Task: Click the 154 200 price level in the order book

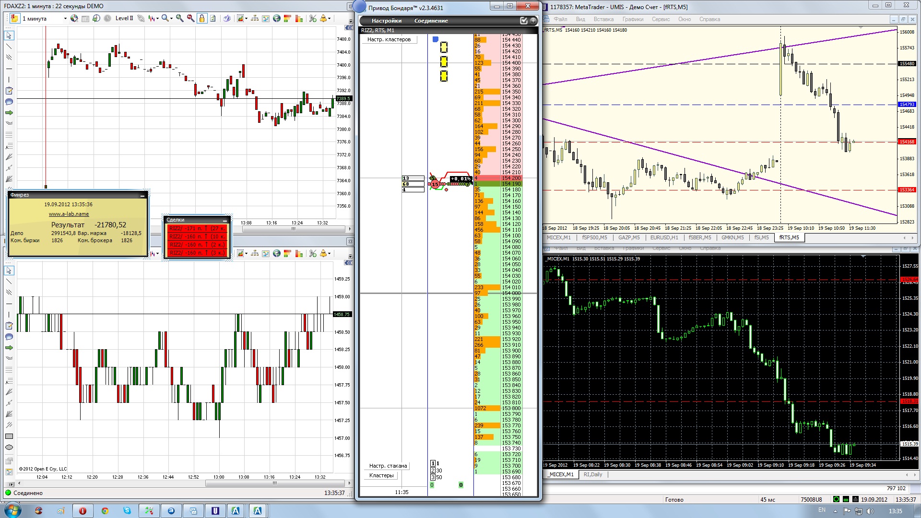Action: [x=511, y=178]
